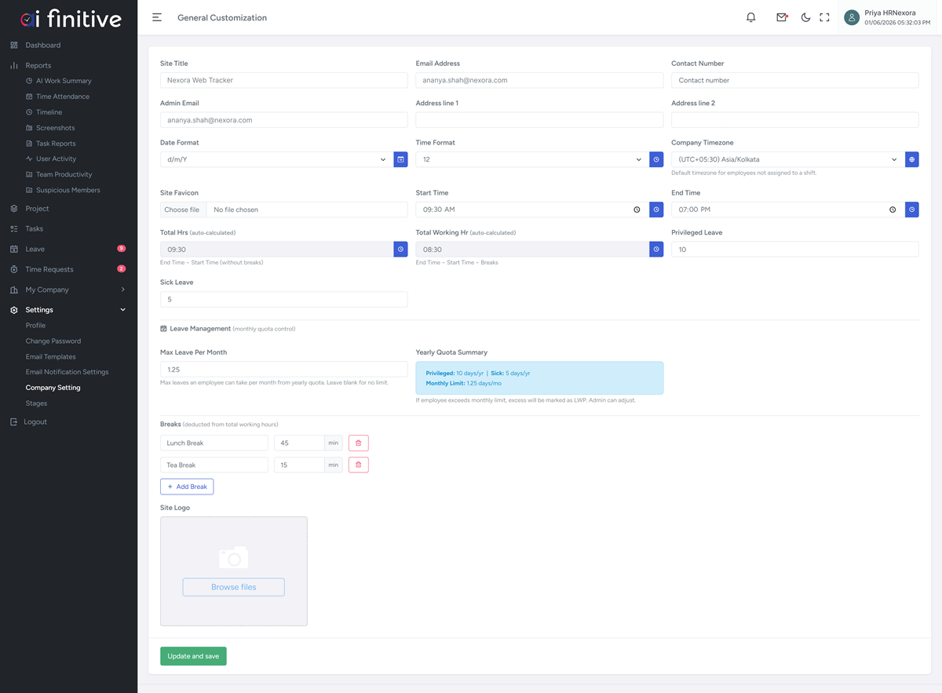Viewport: 942px width, 693px height.
Task: Click Choose file for Site Favicon
Action: [x=182, y=210]
